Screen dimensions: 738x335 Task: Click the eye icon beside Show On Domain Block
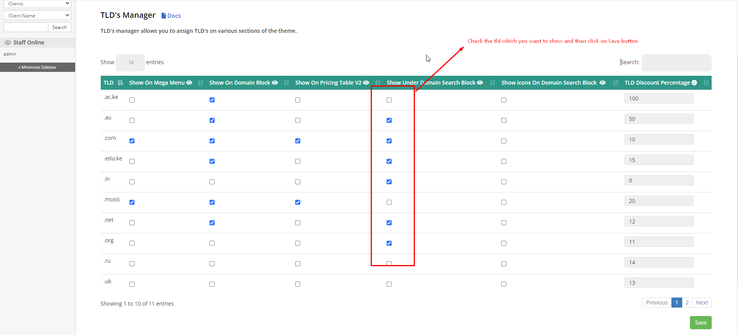[275, 83]
